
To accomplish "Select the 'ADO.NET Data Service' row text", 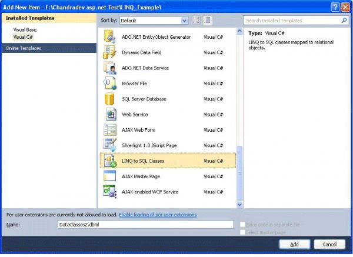I will [x=145, y=68].
